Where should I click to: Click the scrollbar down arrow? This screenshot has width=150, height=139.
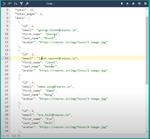tap(147, 131)
